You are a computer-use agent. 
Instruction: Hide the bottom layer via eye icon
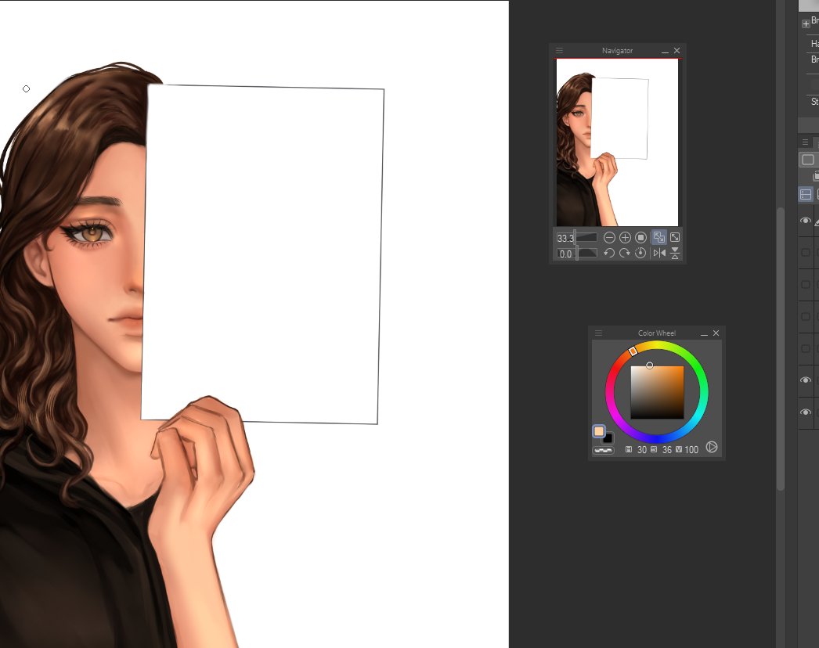click(x=806, y=412)
